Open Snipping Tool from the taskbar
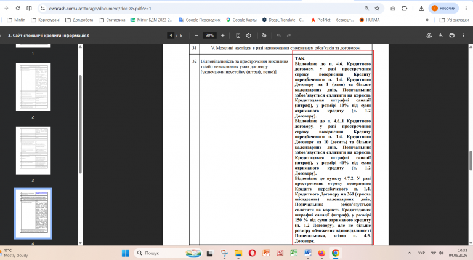The height and width of the screenshot is (260, 473). [224, 253]
